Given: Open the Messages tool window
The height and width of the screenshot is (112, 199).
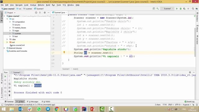Looking at the screenshot, I should [x=33, y=102].
